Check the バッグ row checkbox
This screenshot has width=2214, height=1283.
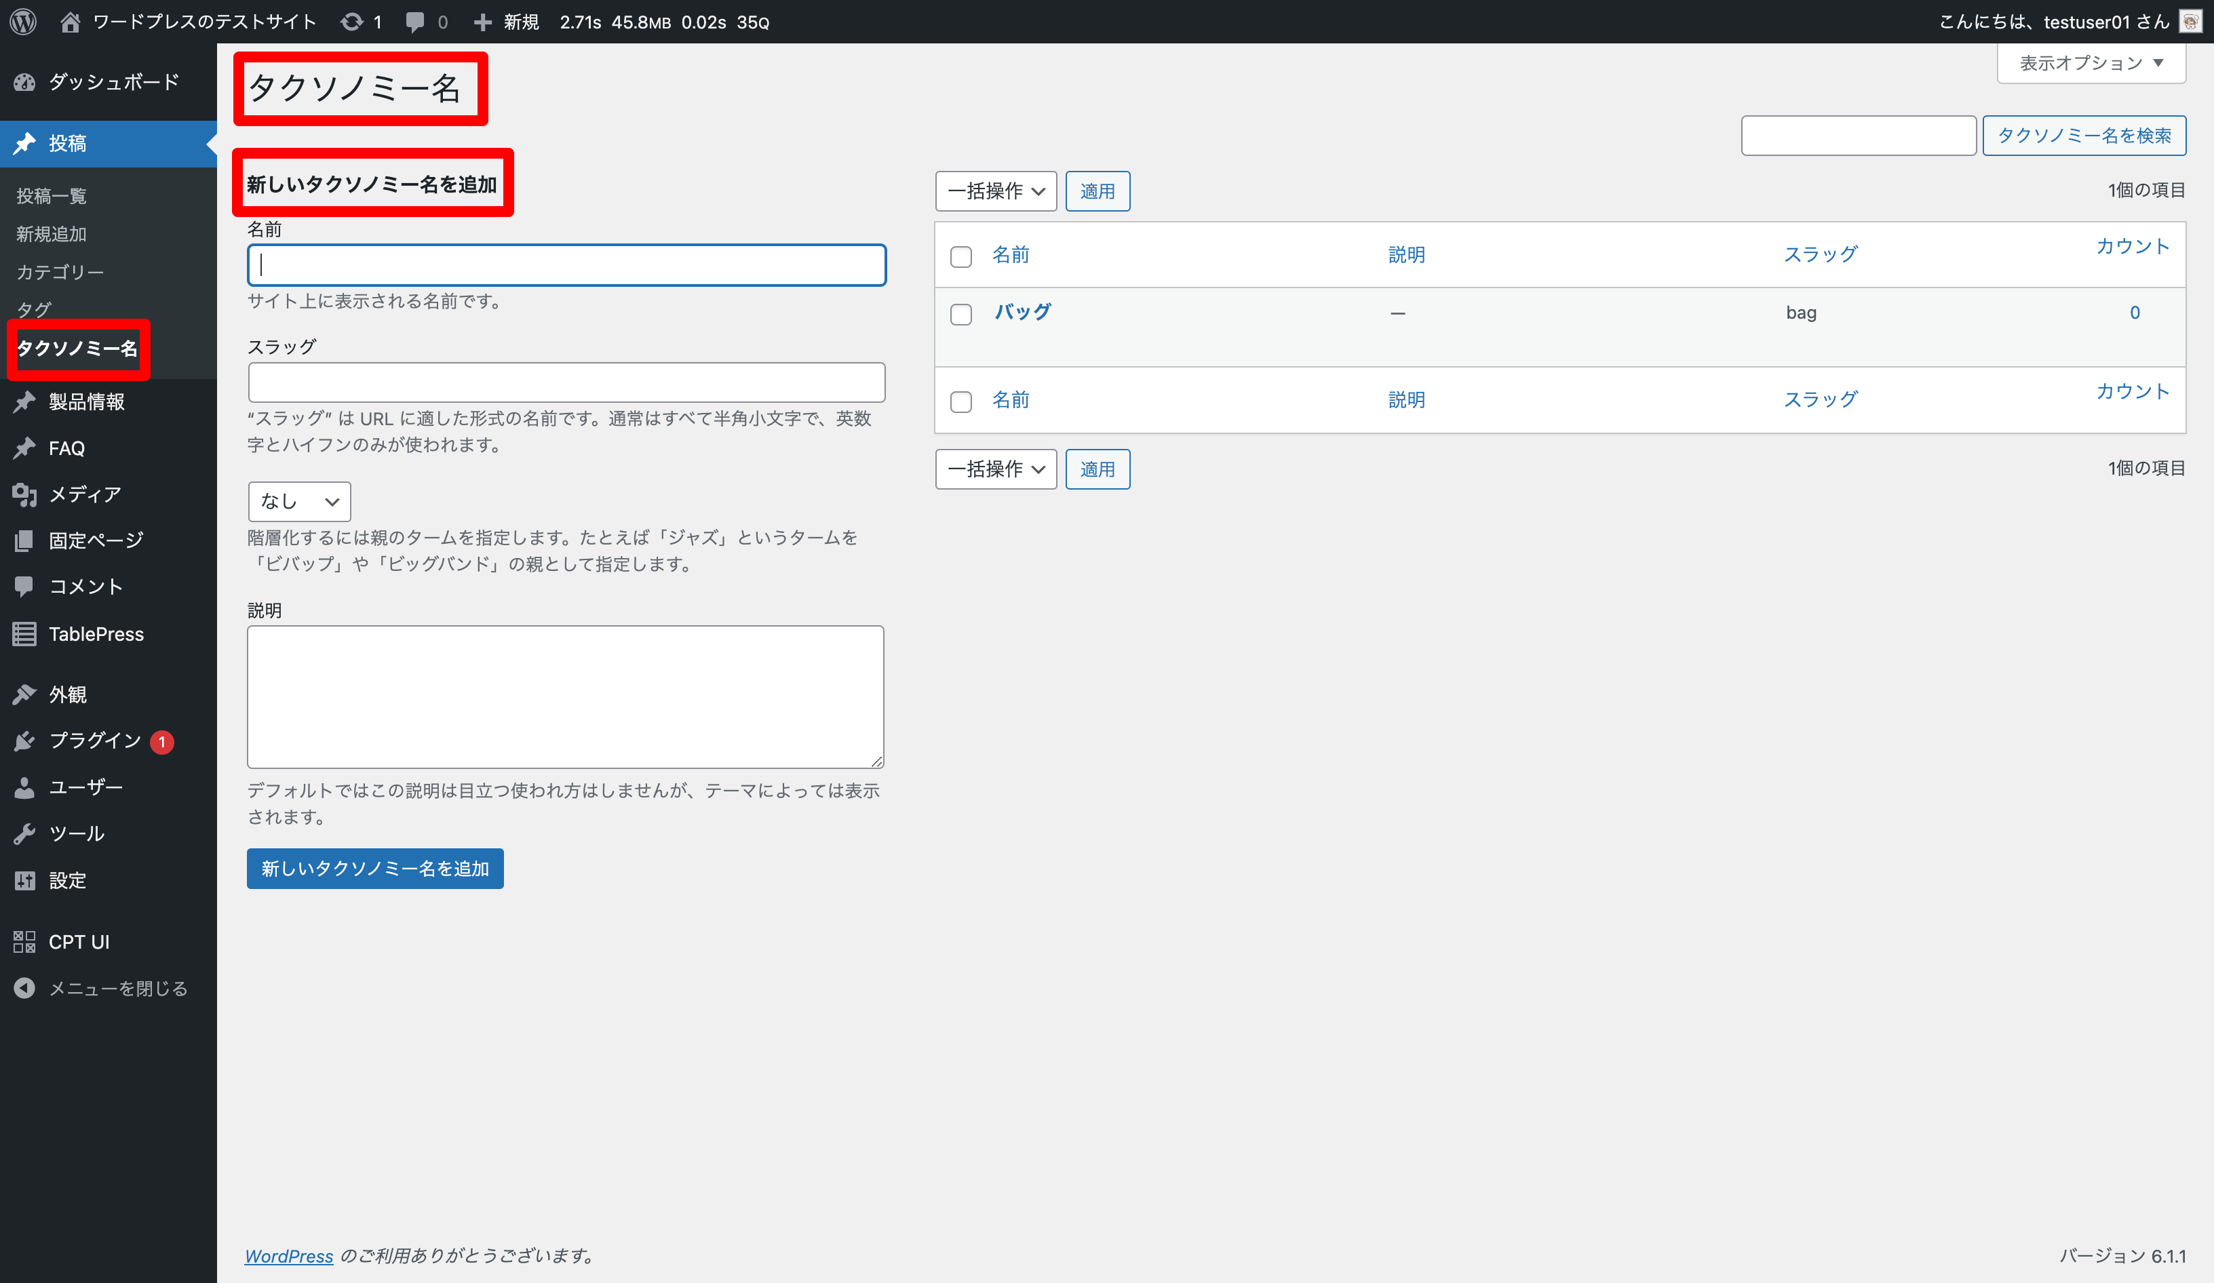pos(961,313)
